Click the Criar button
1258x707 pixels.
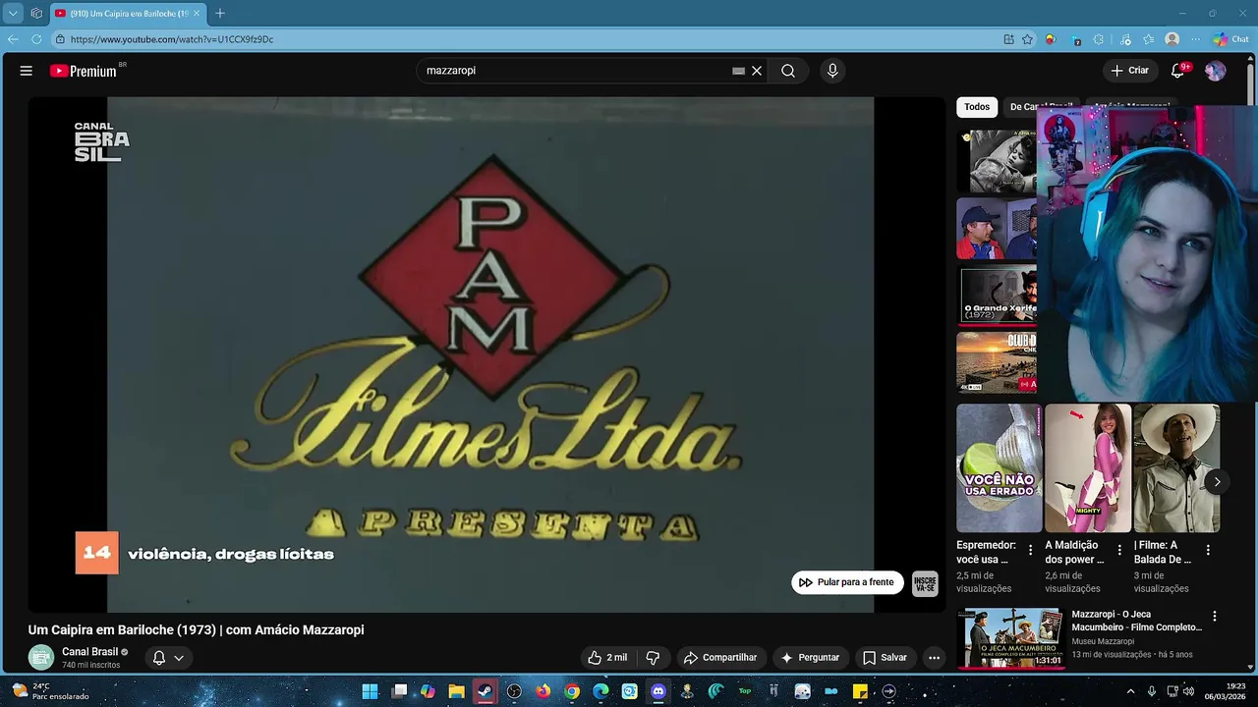click(x=1130, y=71)
